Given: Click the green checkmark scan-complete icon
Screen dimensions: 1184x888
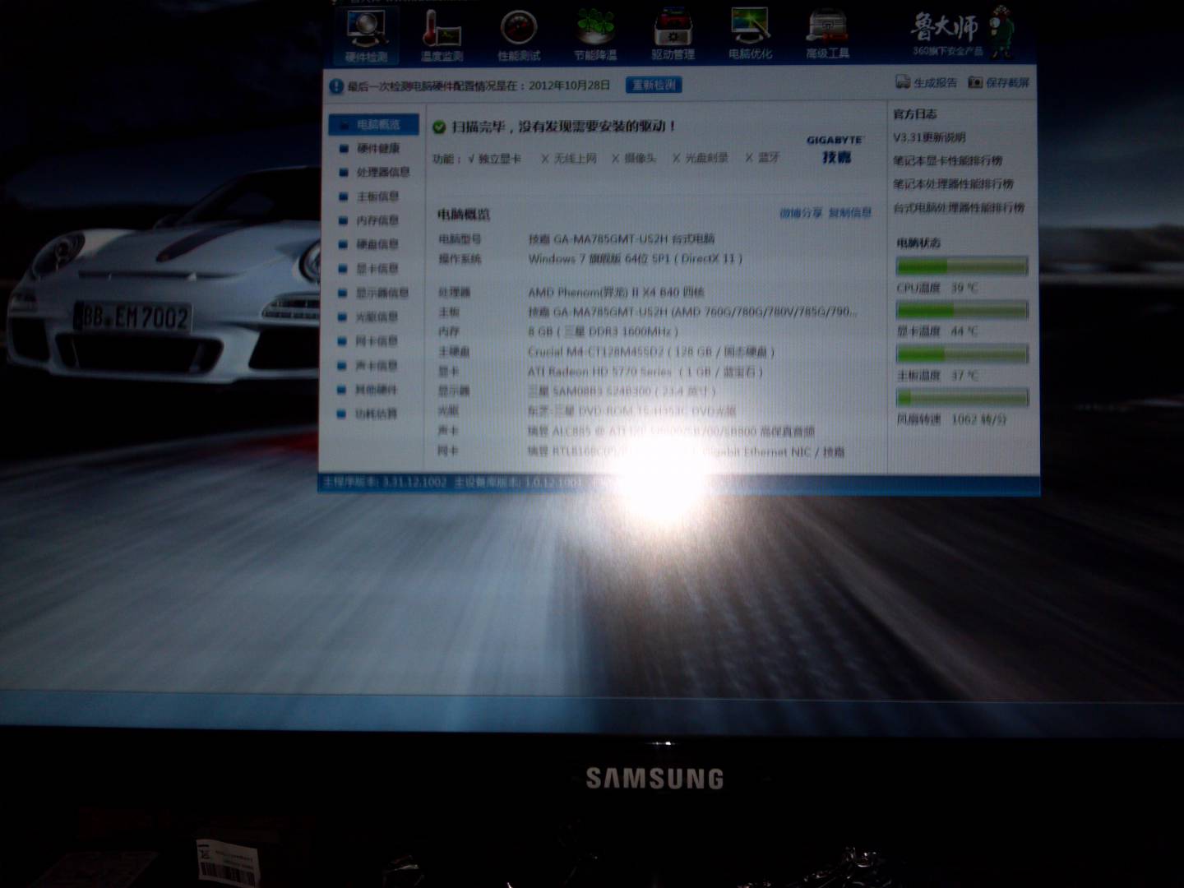Looking at the screenshot, I should (x=439, y=127).
